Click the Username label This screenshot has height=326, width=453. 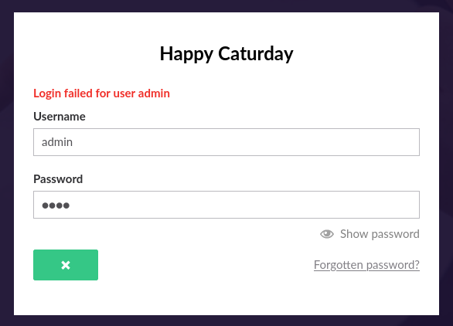pyautogui.click(x=60, y=117)
